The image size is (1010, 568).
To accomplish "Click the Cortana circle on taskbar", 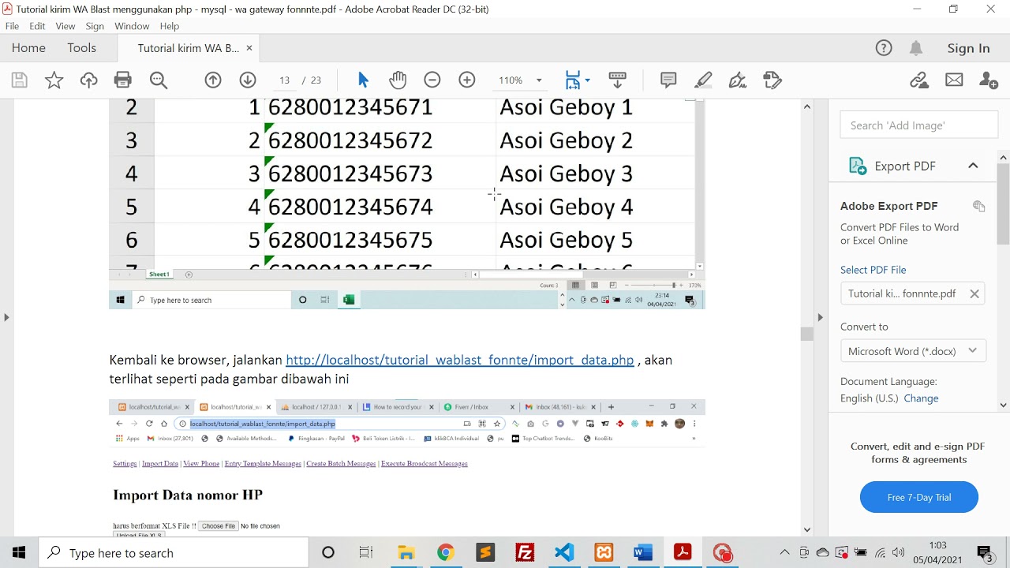I will point(328,553).
